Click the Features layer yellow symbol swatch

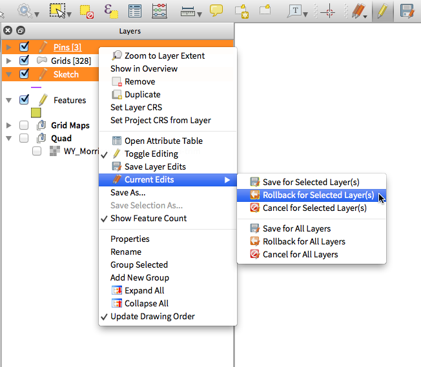(x=36, y=113)
